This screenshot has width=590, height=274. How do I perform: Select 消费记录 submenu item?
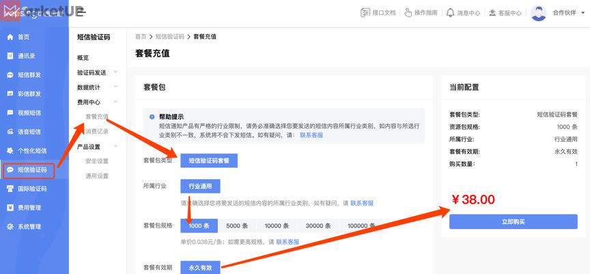(x=97, y=132)
